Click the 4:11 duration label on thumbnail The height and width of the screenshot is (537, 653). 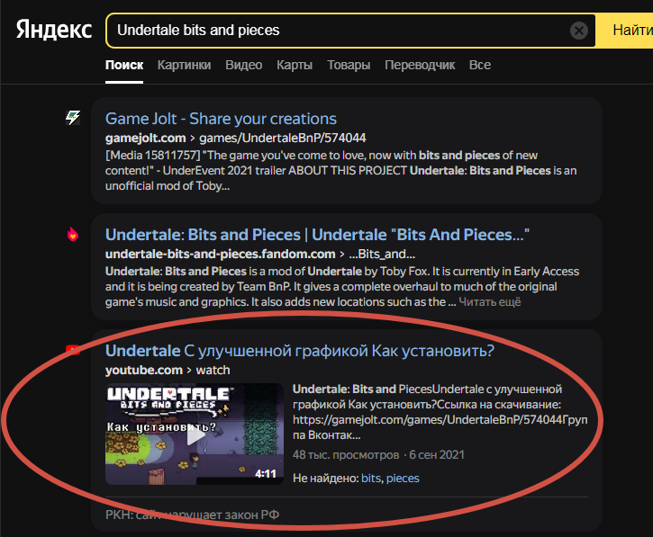pyautogui.click(x=266, y=474)
